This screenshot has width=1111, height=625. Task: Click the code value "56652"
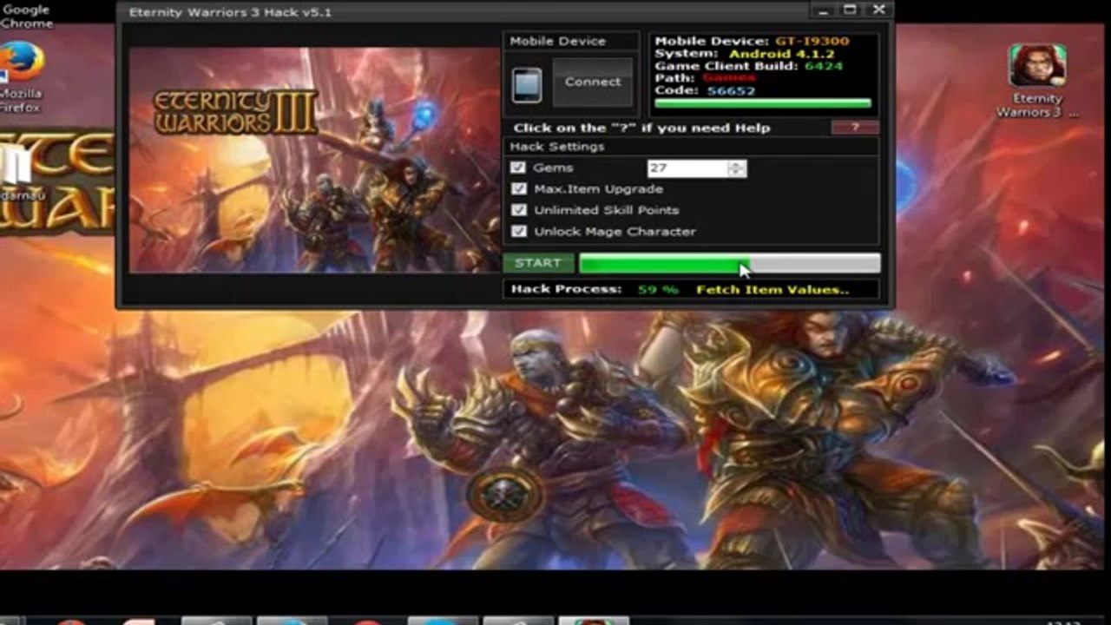(x=730, y=90)
